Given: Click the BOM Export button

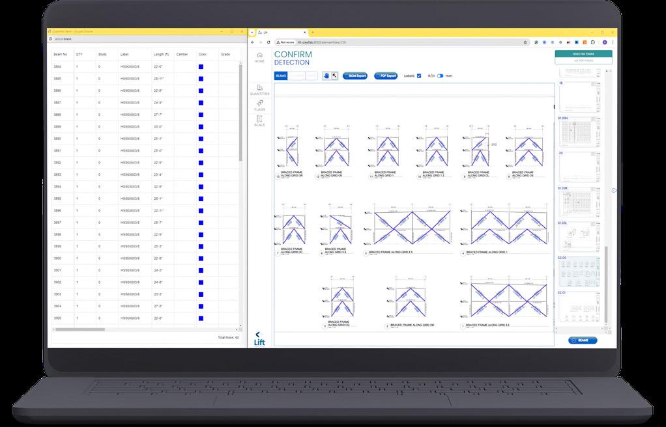Looking at the screenshot, I should pyautogui.click(x=355, y=76).
